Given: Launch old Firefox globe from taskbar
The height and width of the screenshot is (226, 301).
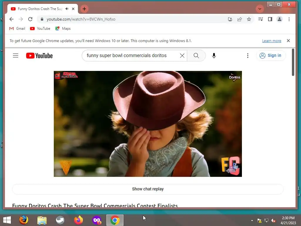Looking at the screenshot, I should point(24,220).
